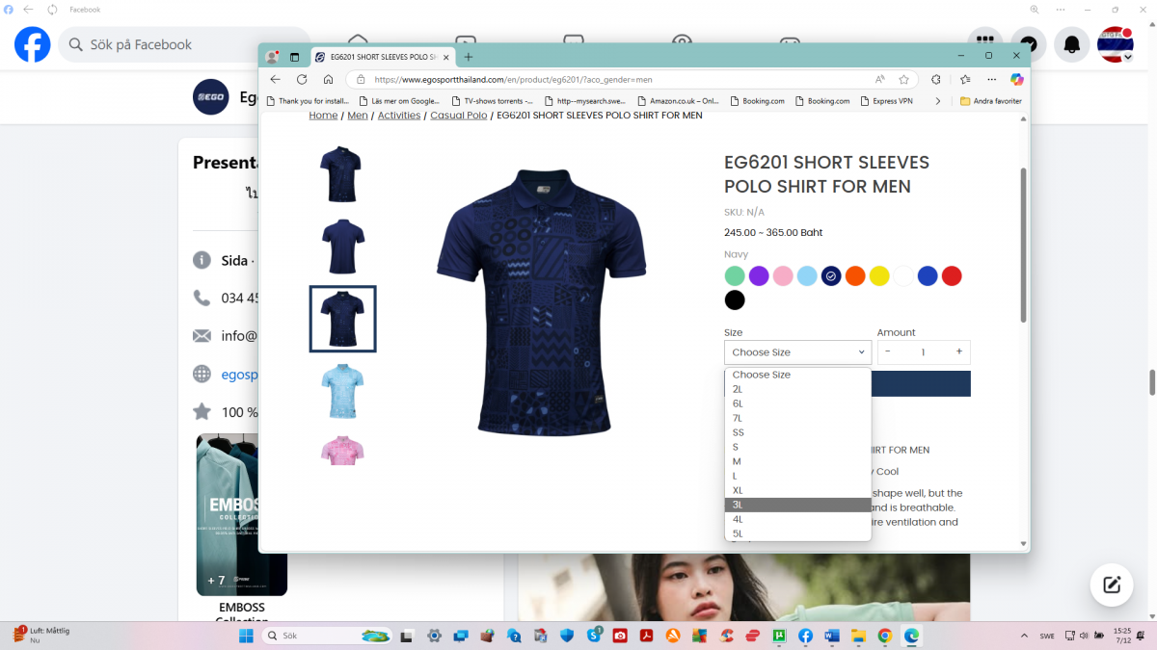Reload the egosportthailand product page
Image resolution: width=1157 pixels, height=650 pixels.
click(302, 80)
